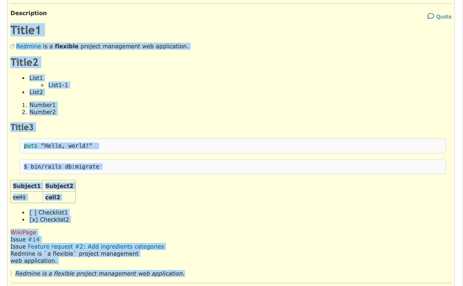Click the external link icon before Redmine

point(12,46)
